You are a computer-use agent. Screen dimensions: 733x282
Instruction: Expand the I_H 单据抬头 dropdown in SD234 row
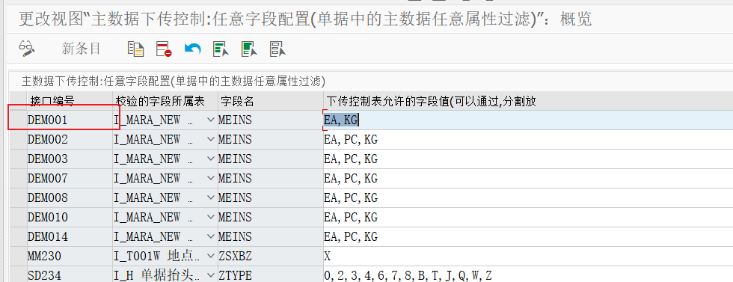click(x=210, y=275)
